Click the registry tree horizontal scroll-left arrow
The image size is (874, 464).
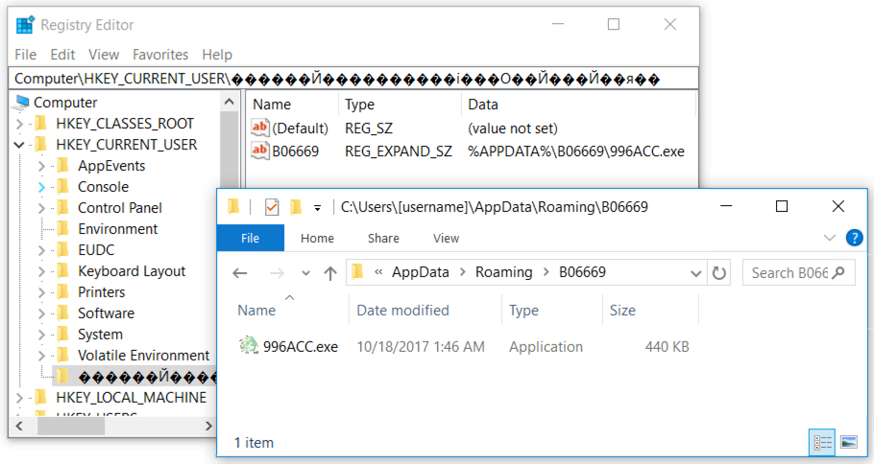(x=19, y=427)
